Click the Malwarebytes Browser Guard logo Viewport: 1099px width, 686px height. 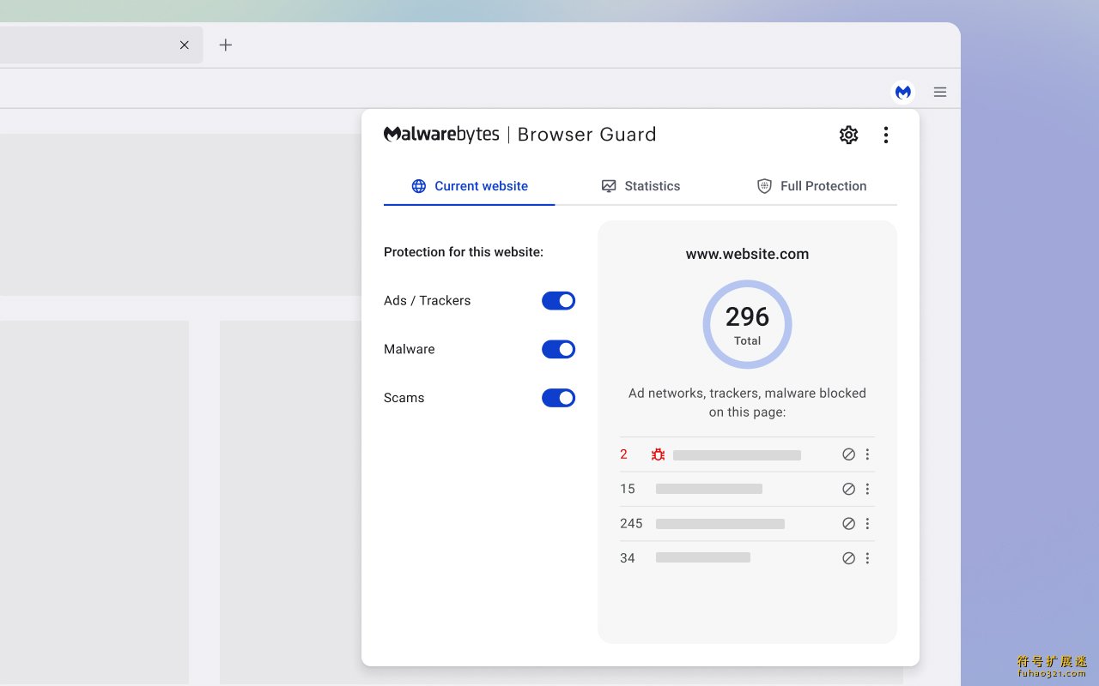click(520, 135)
